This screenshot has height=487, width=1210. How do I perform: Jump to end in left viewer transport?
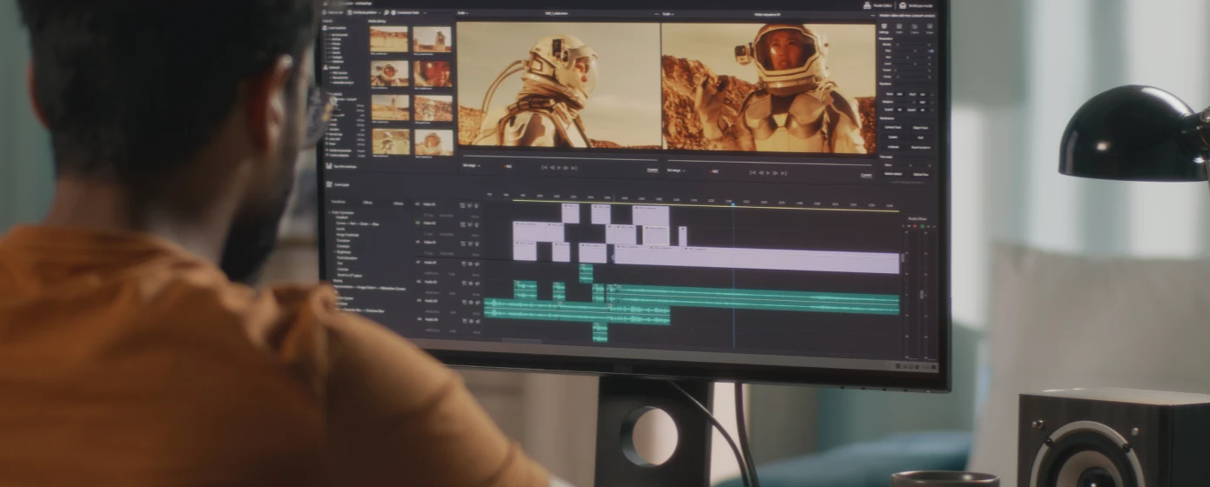point(574,168)
